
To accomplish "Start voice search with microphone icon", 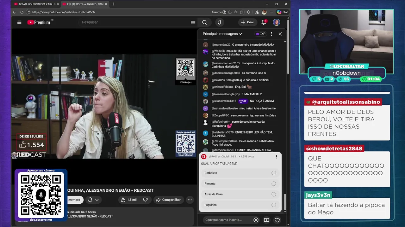I will coord(220,22).
